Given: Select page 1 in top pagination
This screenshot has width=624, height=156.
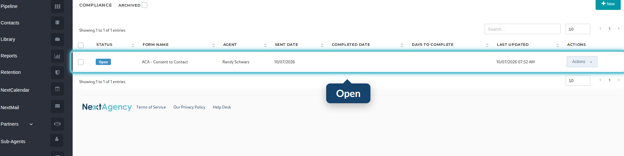Looking at the screenshot, I should pyautogui.click(x=609, y=29).
